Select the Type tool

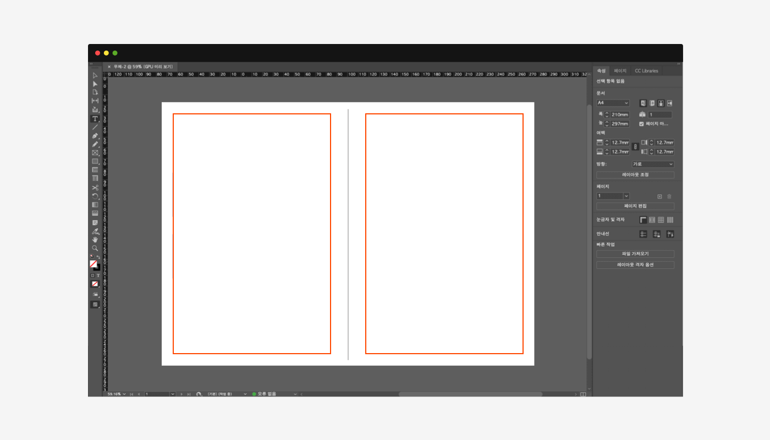pyautogui.click(x=95, y=118)
